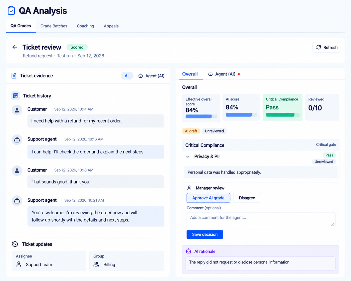The image size is (351, 281).
Task: Click the Privacy & PII row title
Action: (207, 157)
